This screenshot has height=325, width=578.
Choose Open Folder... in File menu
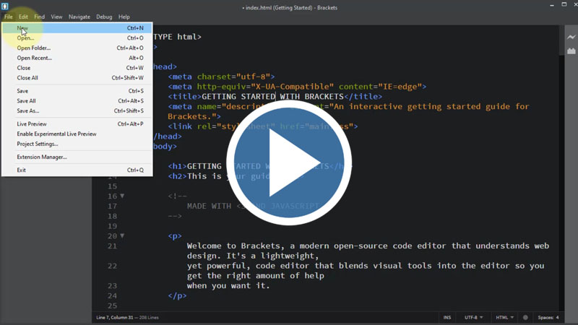point(33,48)
